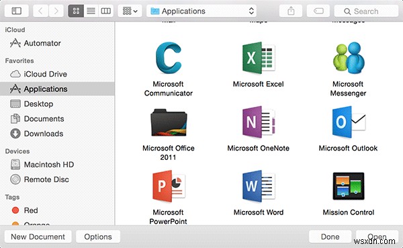Click into the Search field
Screen dimensions: 403x248
pos(366,11)
